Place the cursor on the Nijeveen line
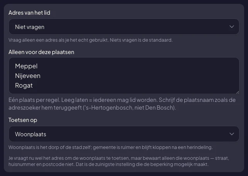Image resolution: width=248 pixels, height=176 pixels. (28, 76)
